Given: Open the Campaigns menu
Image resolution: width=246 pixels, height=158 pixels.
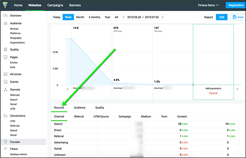Looking at the screenshot, I should (x=55, y=5).
